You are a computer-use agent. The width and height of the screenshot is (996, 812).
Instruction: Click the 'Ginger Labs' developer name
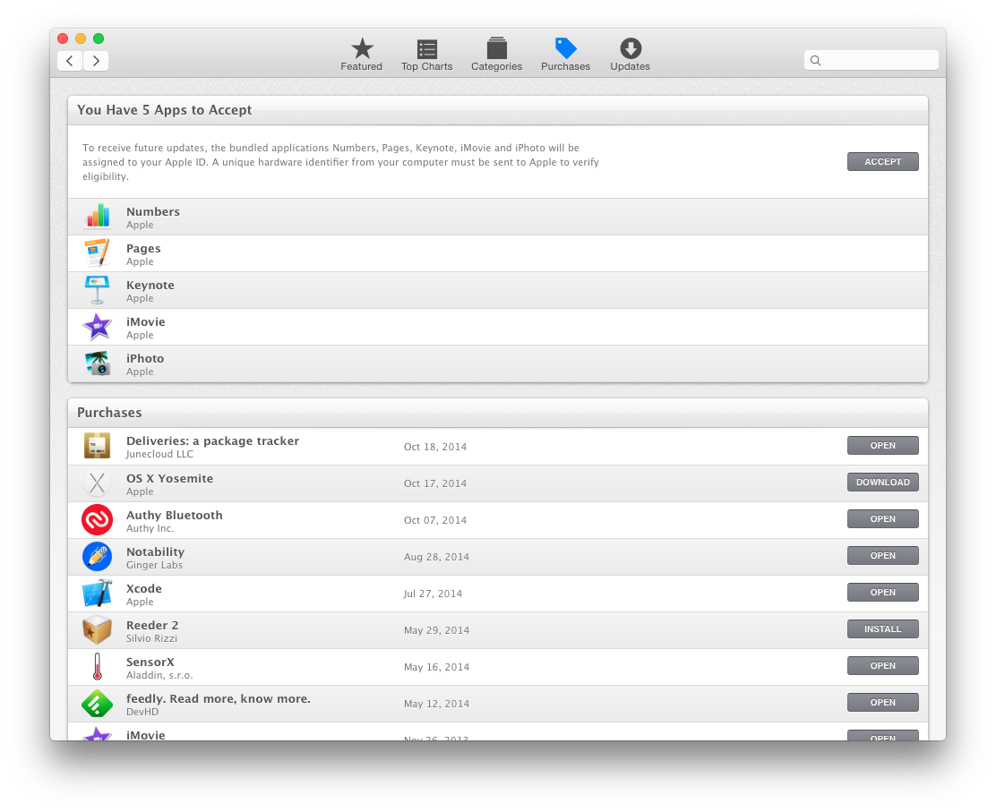154,565
